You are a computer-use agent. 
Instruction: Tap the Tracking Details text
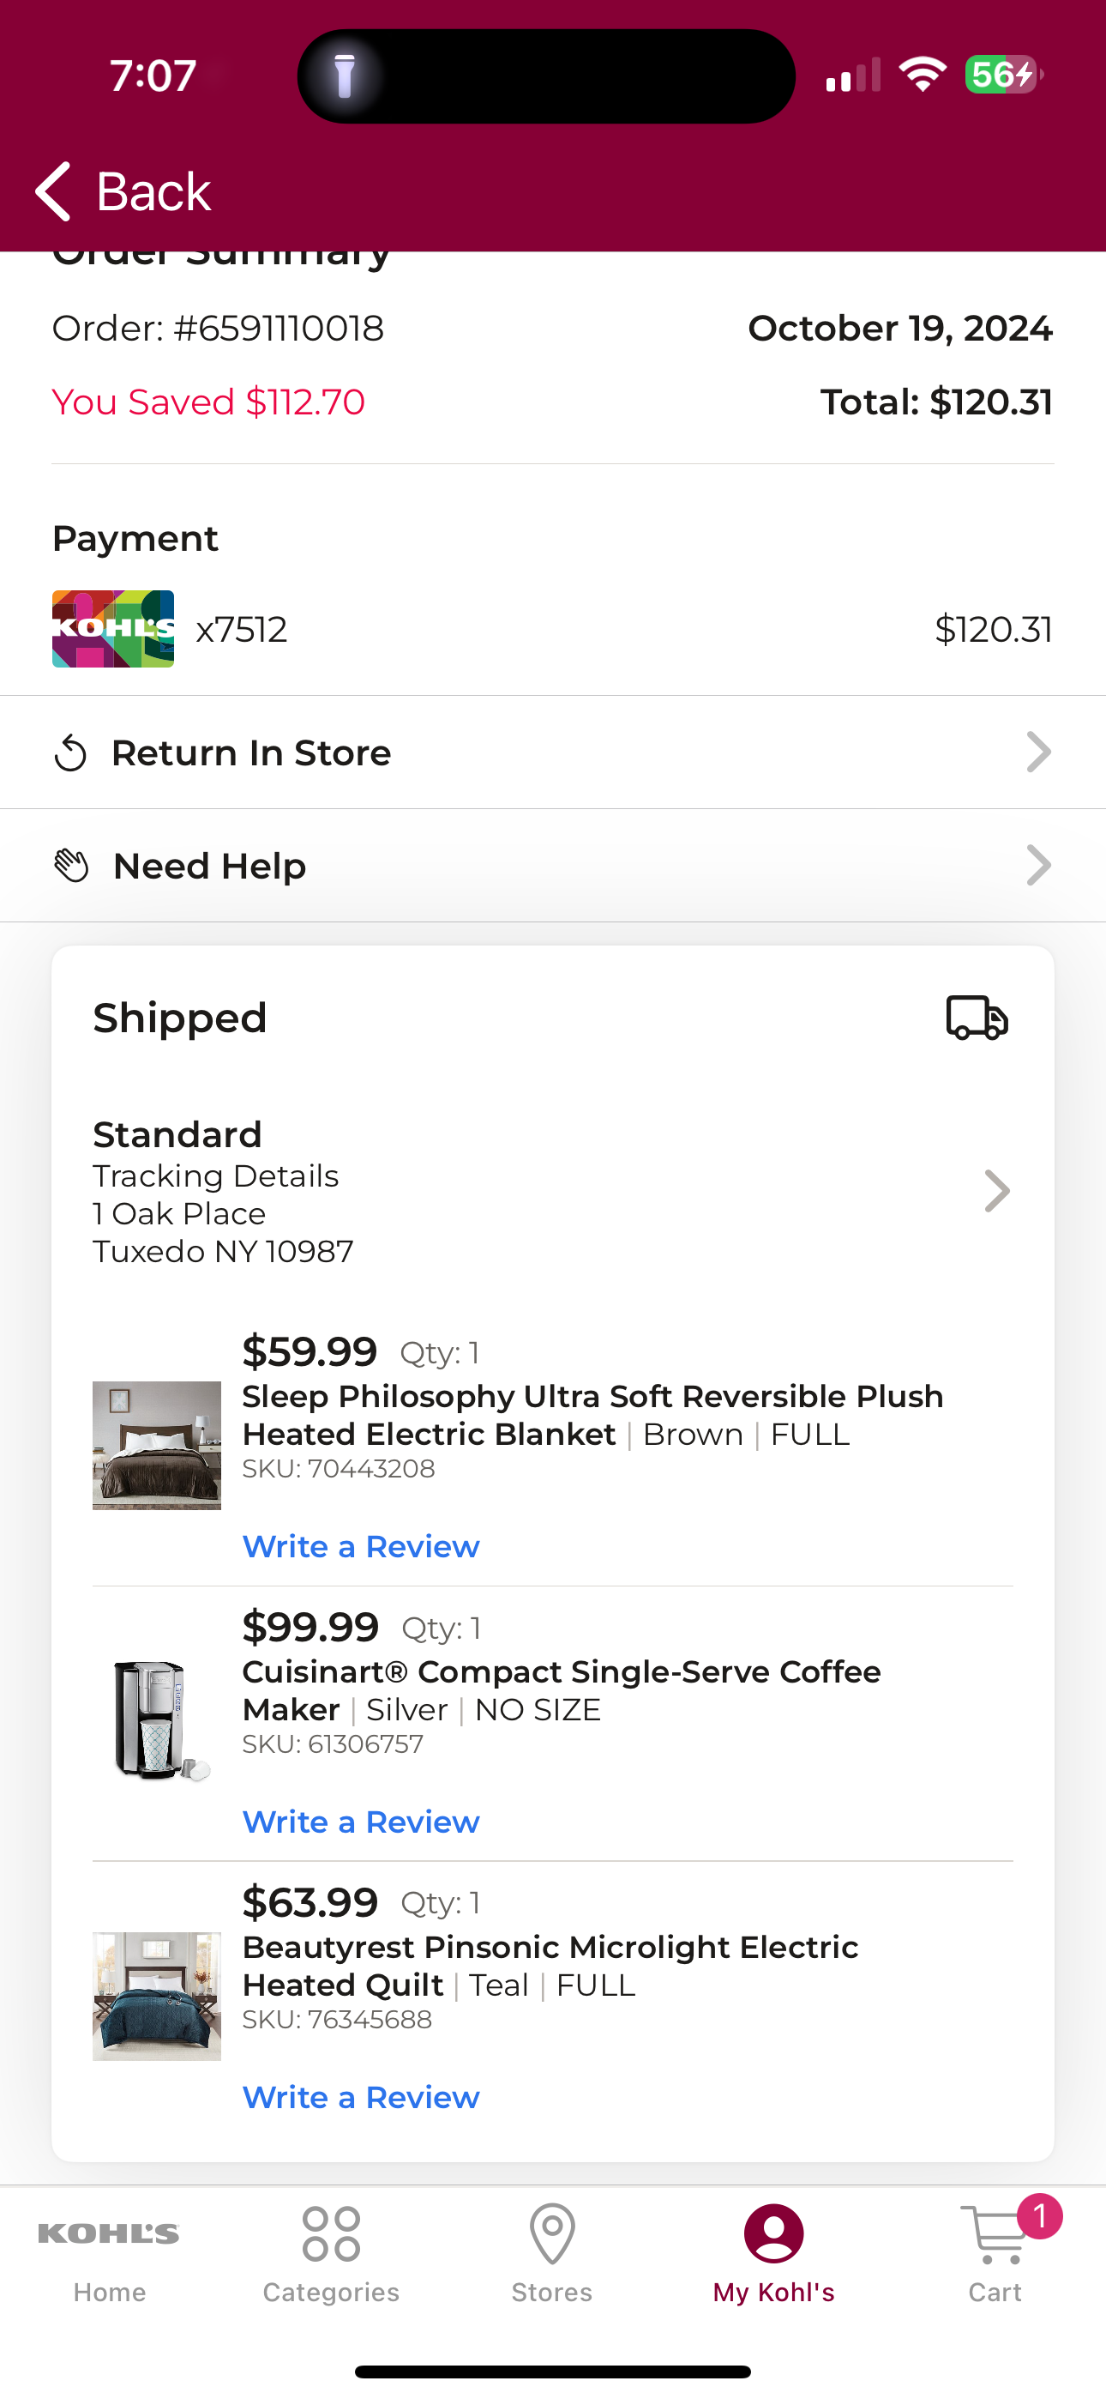216,1176
